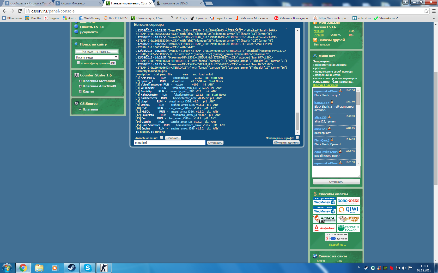
Task: Click the Обновить админки button
Action: coord(286,142)
